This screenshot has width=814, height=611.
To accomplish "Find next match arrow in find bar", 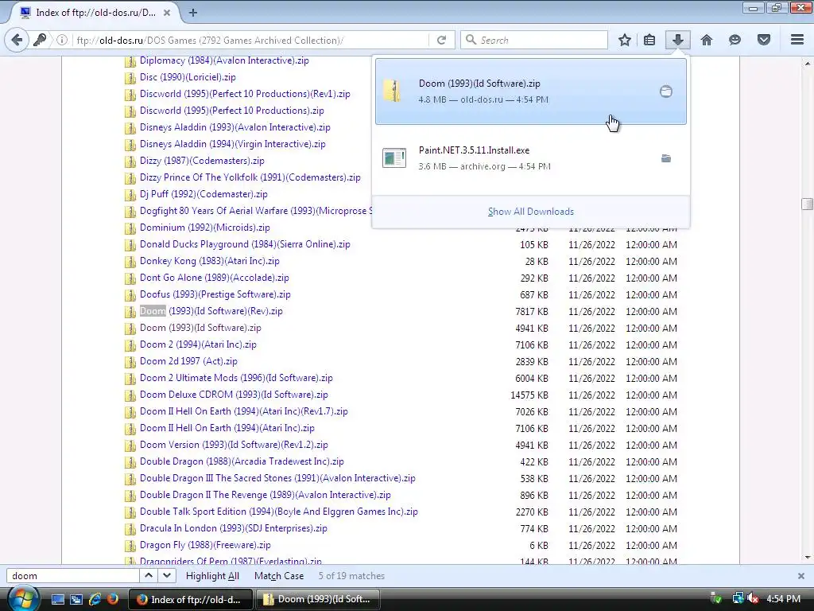I will coord(167,576).
